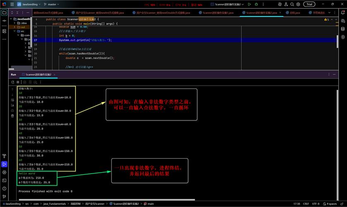Image resolution: width=347 pixels, height=207 pixels.
Task: Click java_Fundamentals breadcrumb
Action: coord(54,204)
